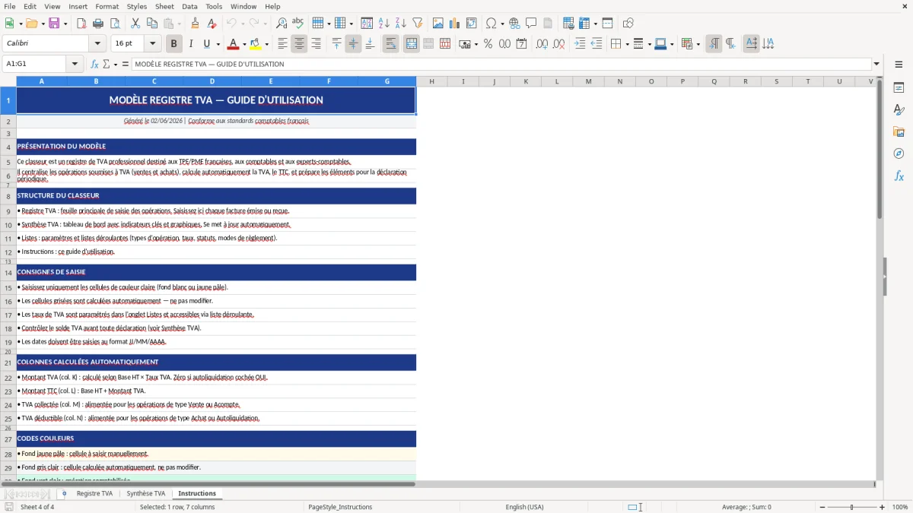Click the formula equals sign button

(x=126, y=64)
